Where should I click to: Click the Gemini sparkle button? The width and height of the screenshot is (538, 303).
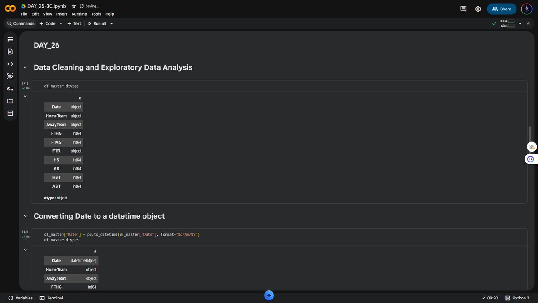269,295
